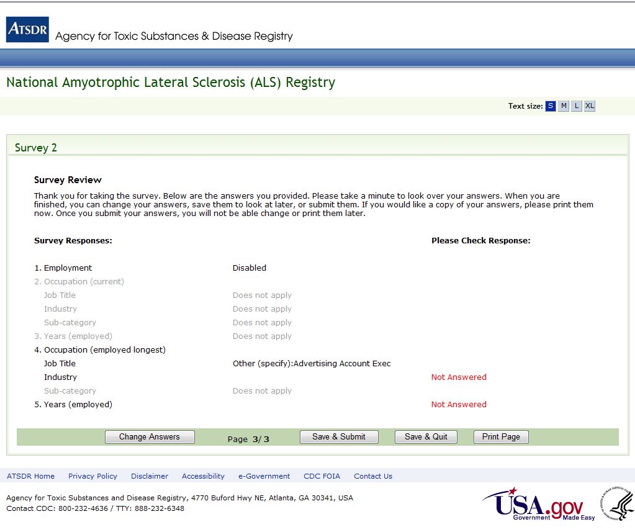Choose large (L) text size
Image resolution: width=635 pixels, height=532 pixels.
tap(577, 106)
